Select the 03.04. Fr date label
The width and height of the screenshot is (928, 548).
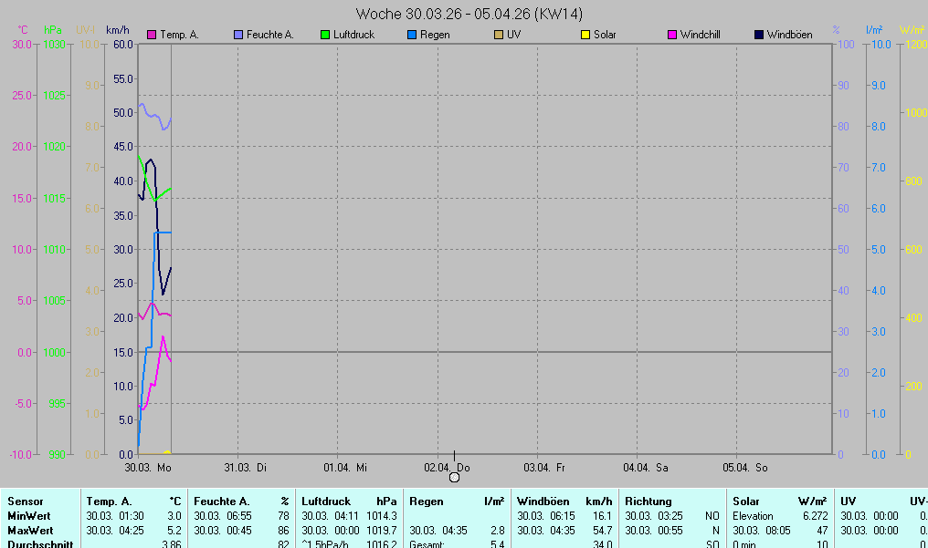click(x=544, y=468)
